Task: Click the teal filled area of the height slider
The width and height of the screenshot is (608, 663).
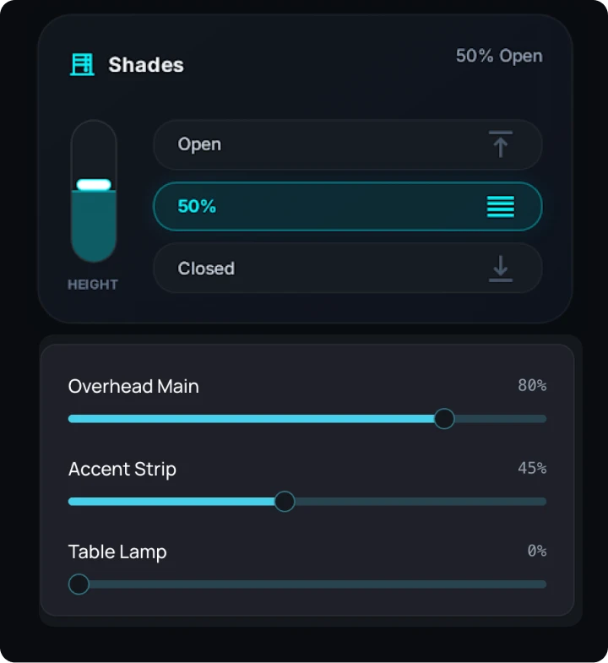Action: point(94,226)
